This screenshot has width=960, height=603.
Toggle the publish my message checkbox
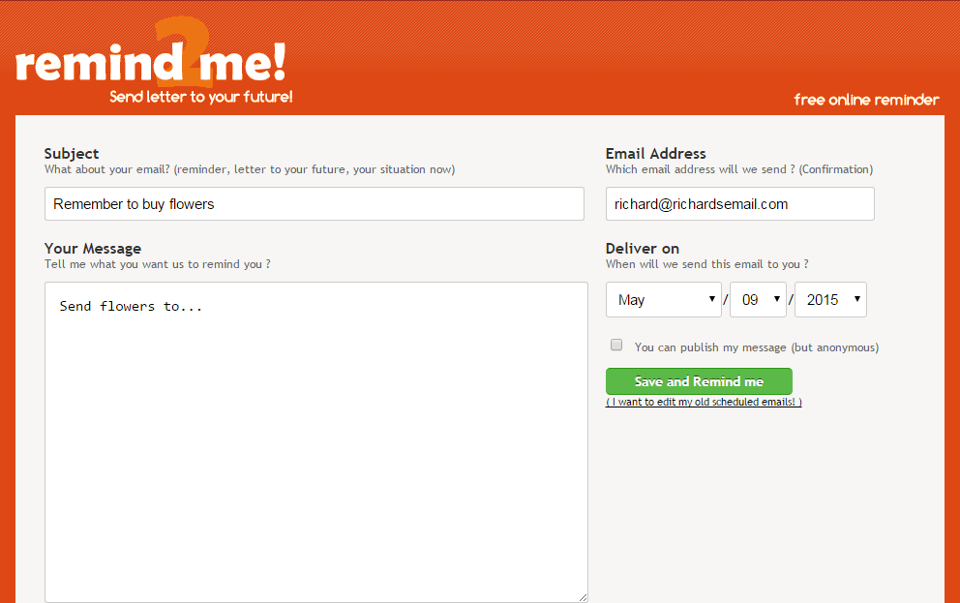(616, 346)
